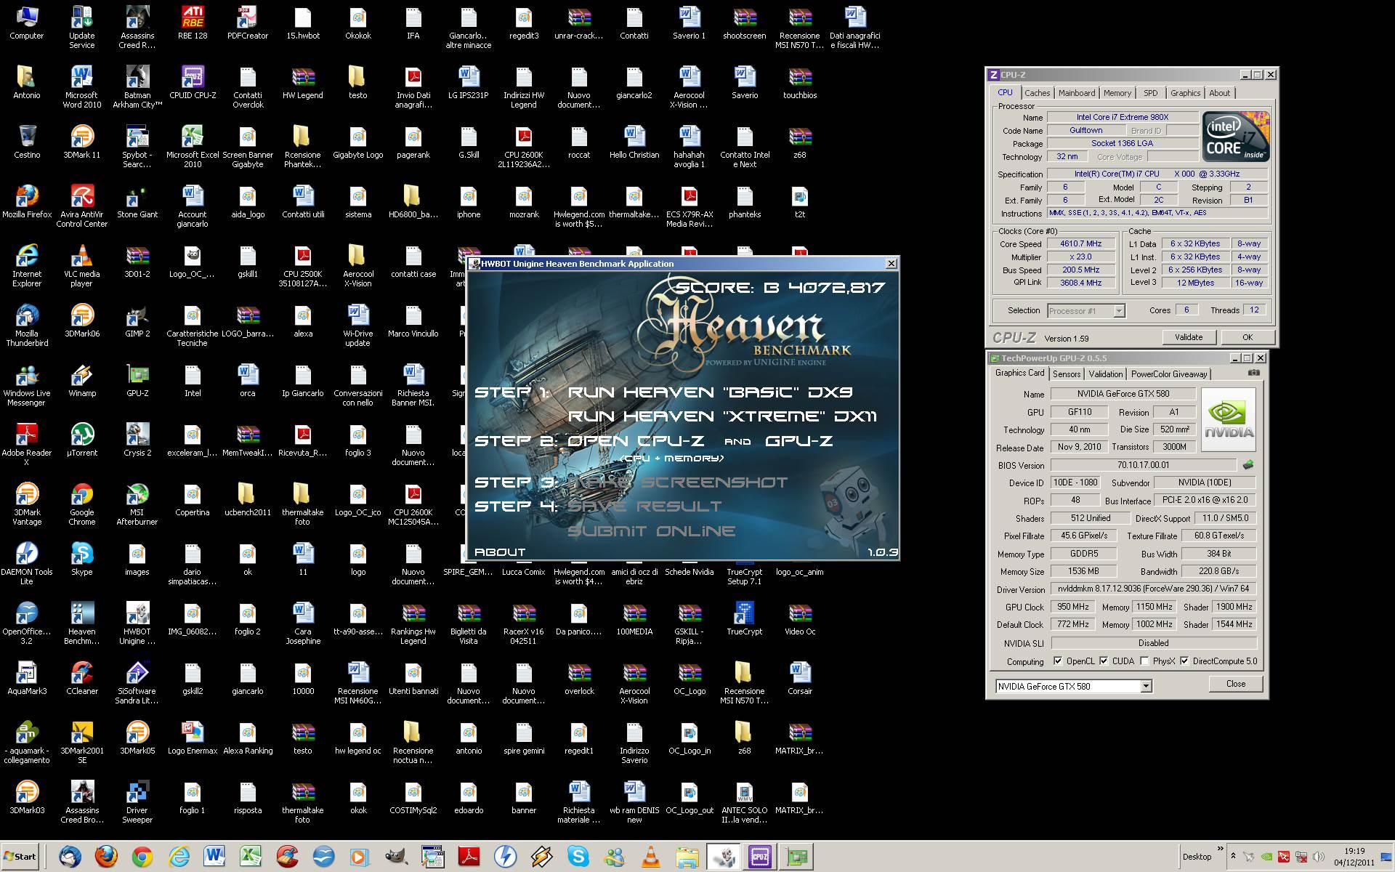Select the TrueCrypt desktop icon

coord(744,618)
